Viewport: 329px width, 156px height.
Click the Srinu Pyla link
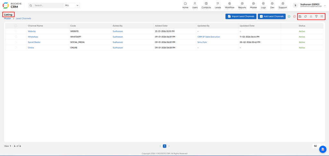[202, 42]
